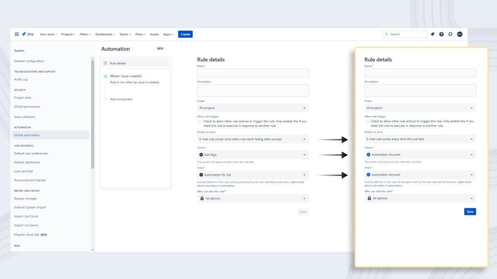Click the blue Create button
Screen dimensions: 497x279
point(186,34)
